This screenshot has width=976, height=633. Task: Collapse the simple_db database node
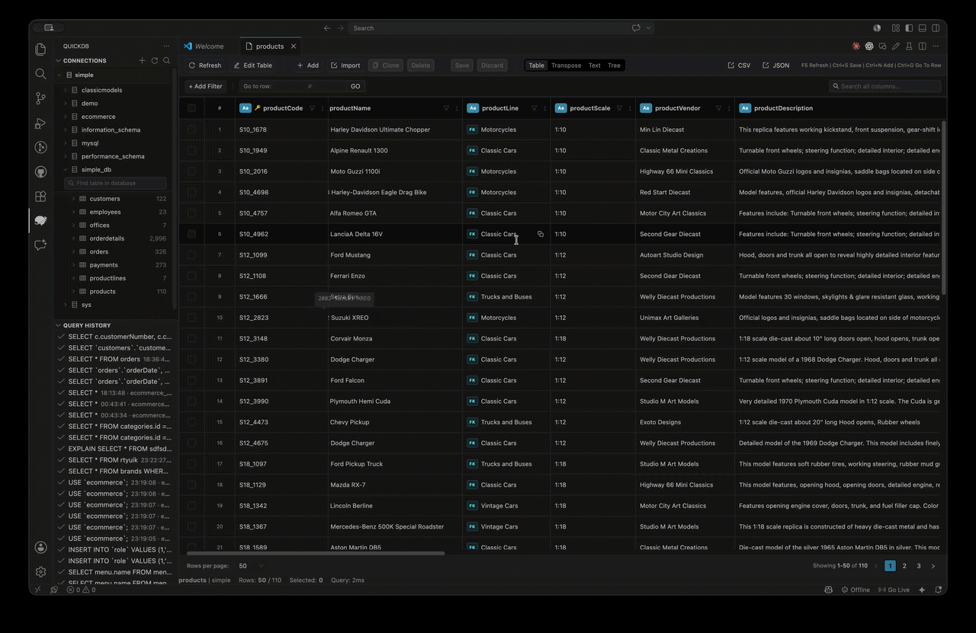pyautogui.click(x=66, y=170)
